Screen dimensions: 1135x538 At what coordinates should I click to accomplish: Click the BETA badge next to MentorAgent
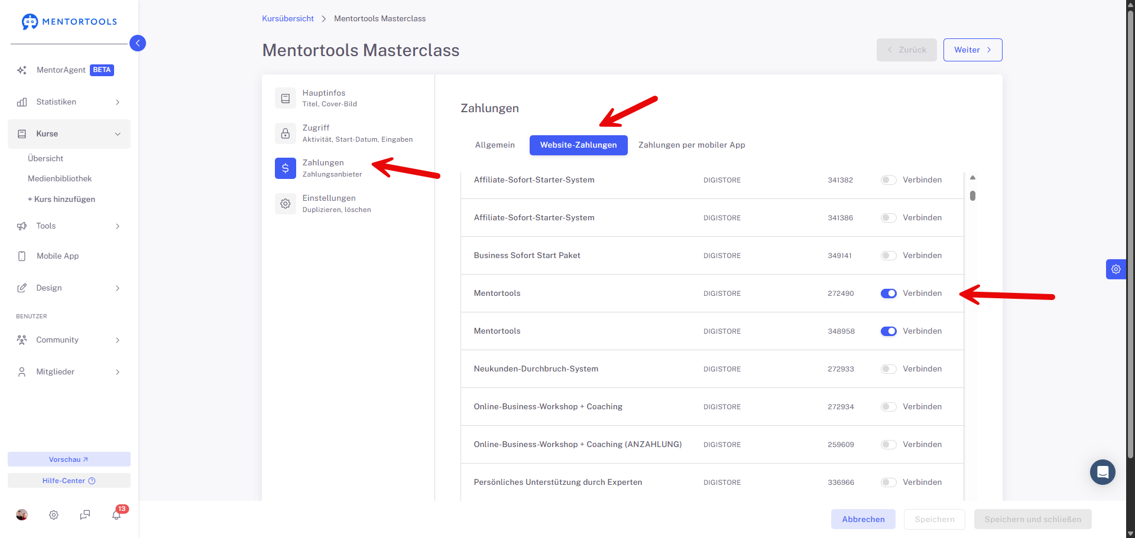[102, 70]
